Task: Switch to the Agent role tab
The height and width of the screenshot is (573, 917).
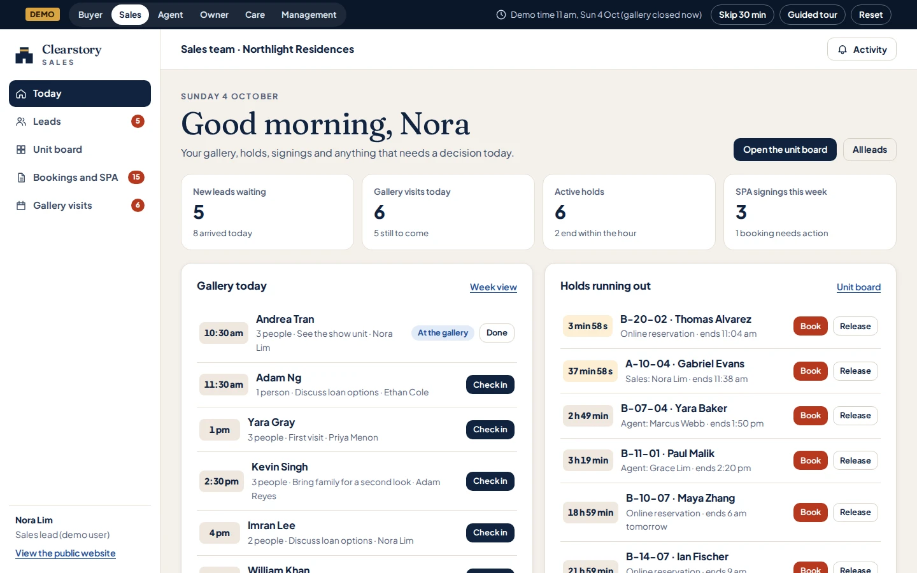Action: [x=170, y=15]
